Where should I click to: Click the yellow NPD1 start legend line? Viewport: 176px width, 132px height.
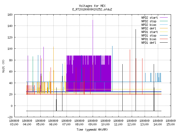(x=164, y=32)
